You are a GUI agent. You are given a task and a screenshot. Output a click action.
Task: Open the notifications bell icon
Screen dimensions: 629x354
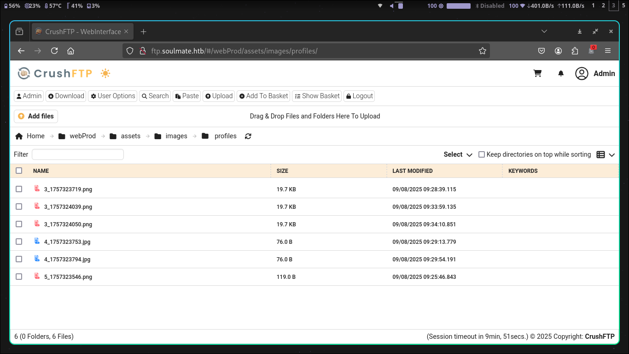click(x=561, y=73)
